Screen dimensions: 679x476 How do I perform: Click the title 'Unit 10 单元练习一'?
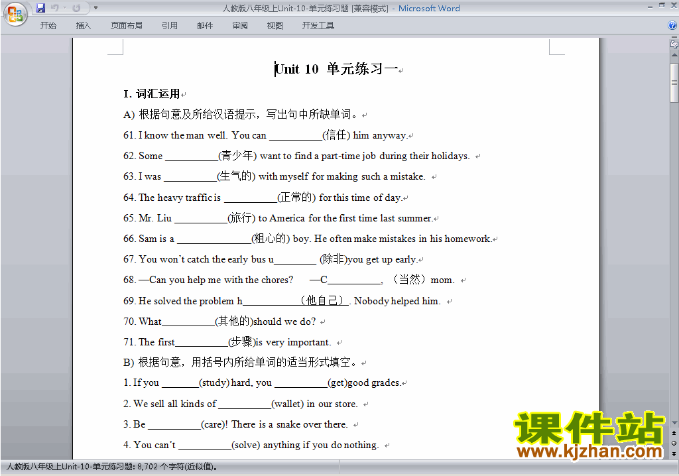tap(336, 69)
